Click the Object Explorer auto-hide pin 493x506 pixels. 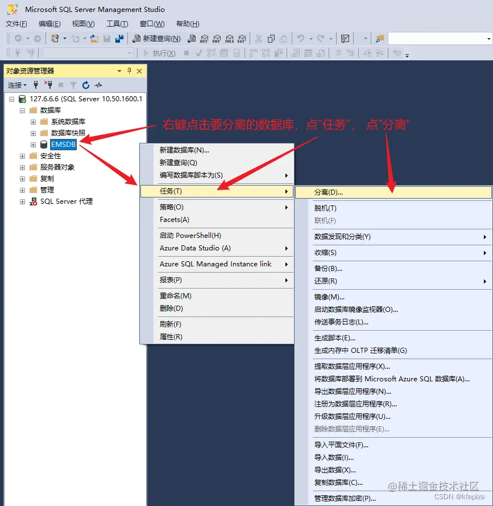(130, 71)
